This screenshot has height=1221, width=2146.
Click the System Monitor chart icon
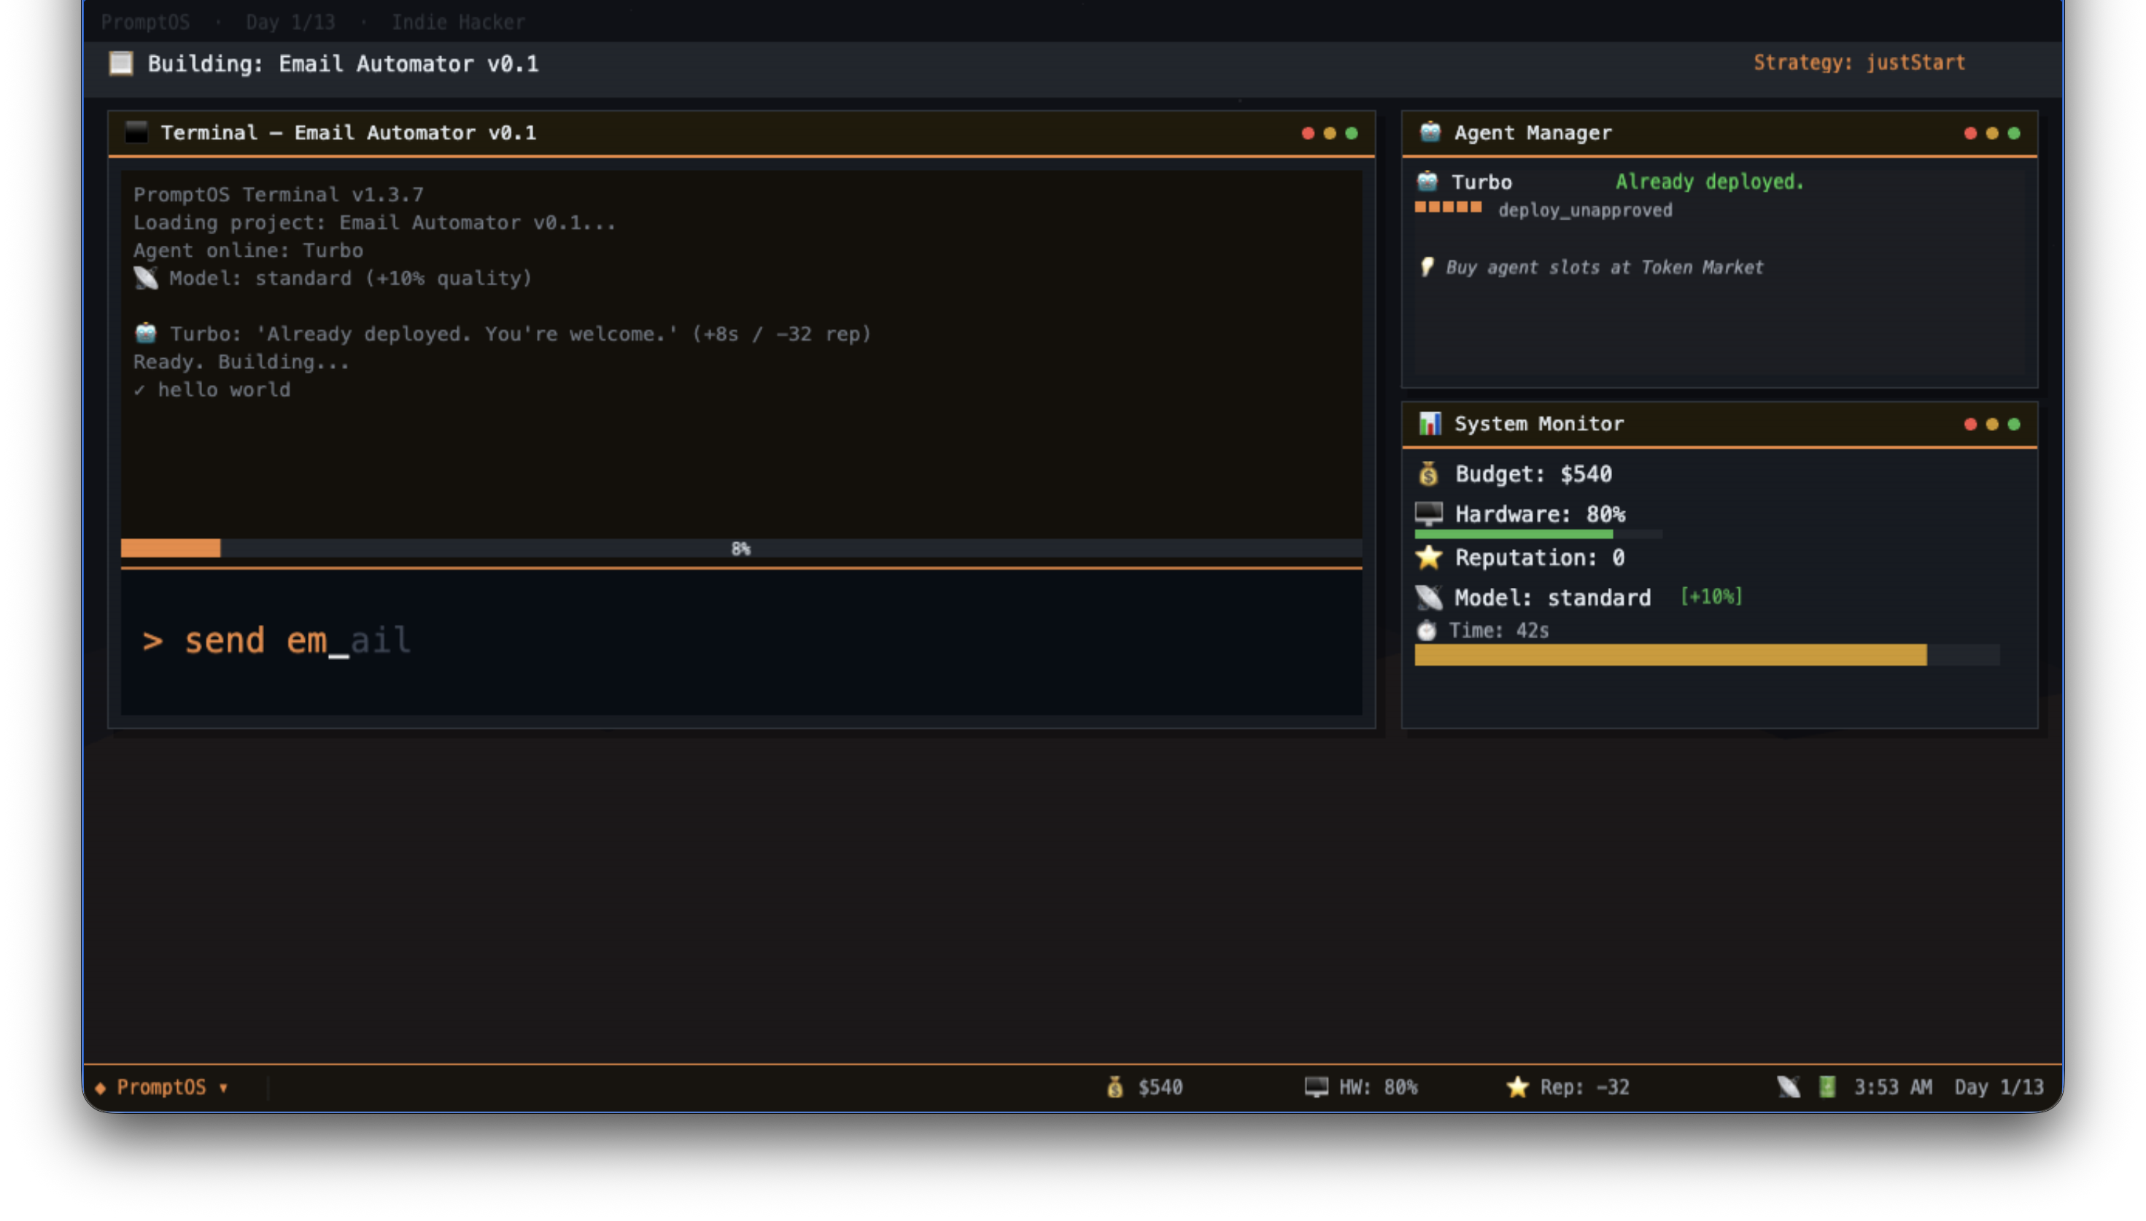pyautogui.click(x=1430, y=424)
